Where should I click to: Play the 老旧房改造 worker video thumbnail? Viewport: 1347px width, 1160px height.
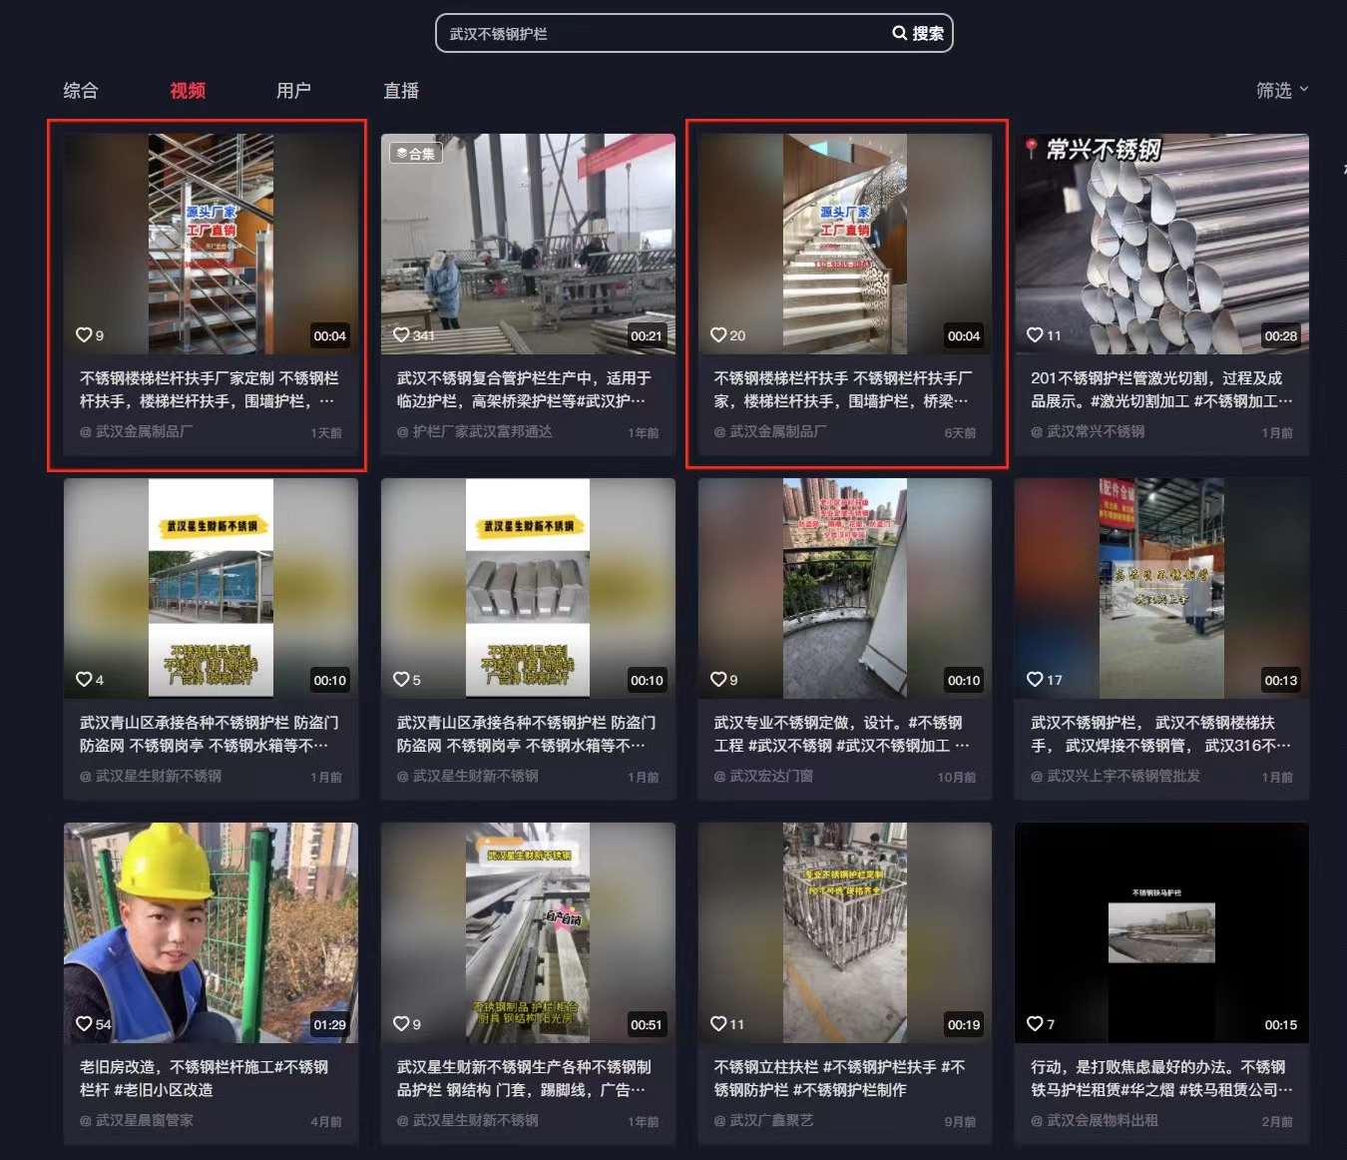211,932
